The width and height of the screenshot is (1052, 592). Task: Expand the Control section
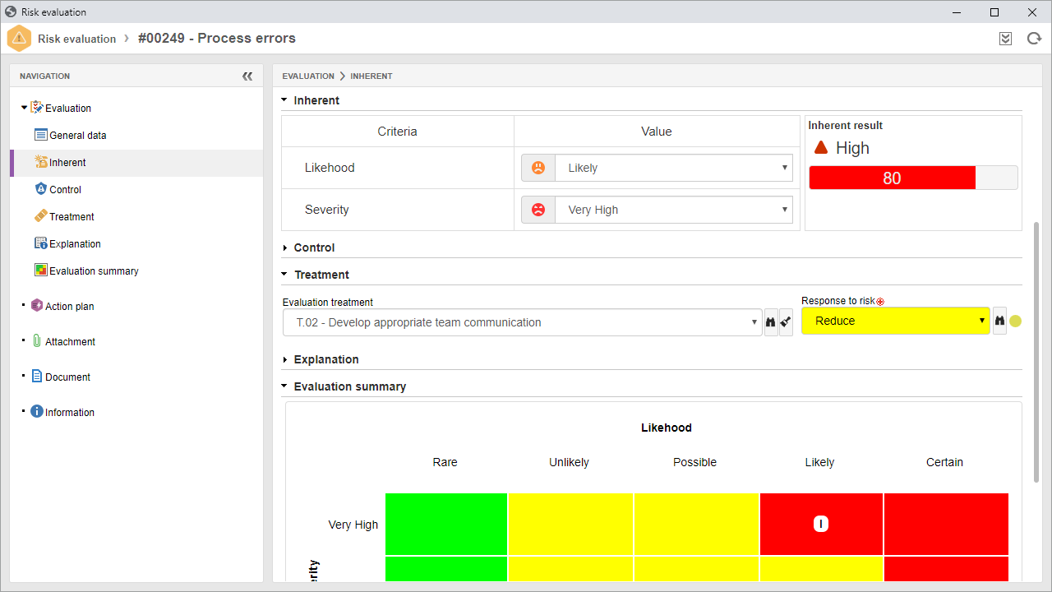[x=284, y=247]
